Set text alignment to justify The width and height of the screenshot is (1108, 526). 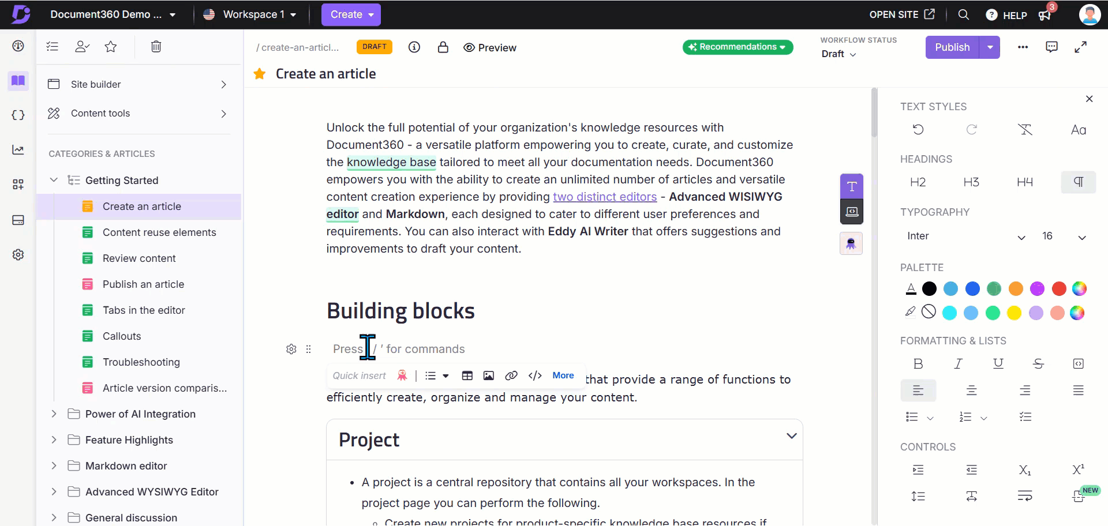tap(1078, 390)
